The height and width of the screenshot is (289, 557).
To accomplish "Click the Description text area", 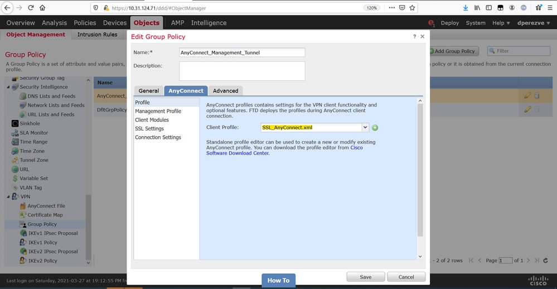I will click(242, 71).
